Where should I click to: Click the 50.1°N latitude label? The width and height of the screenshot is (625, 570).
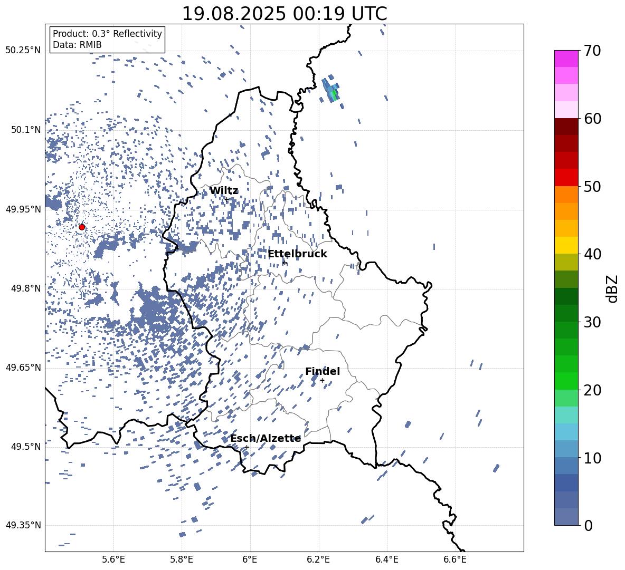(26, 130)
